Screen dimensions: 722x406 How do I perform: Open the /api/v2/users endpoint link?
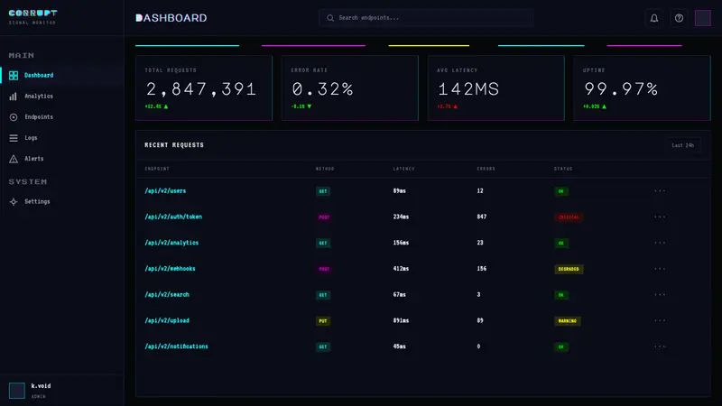(x=165, y=191)
